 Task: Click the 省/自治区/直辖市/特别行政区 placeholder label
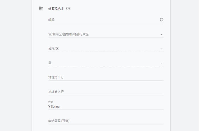click(68, 34)
